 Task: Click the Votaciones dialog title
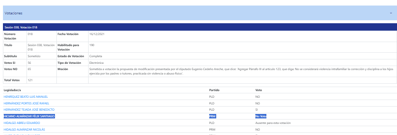pyautogui.click(x=13, y=13)
